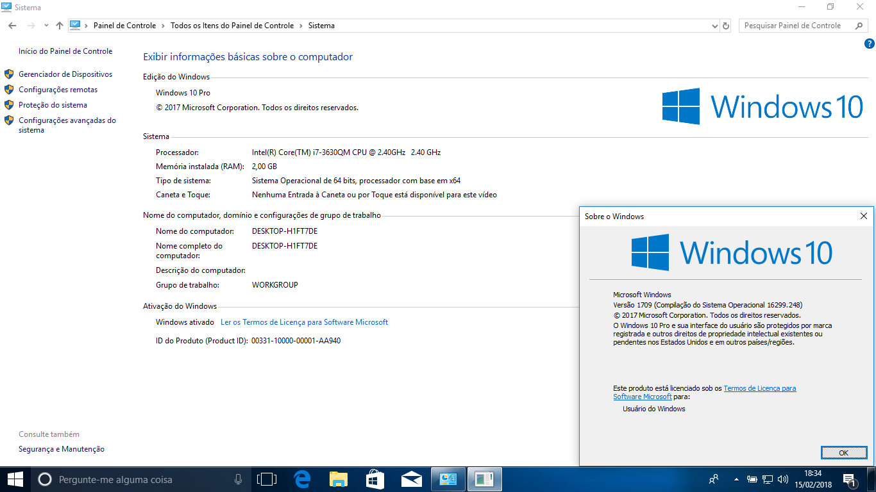Expand the address bar history dropdown
The height and width of the screenshot is (492, 876).
point(715,26)
